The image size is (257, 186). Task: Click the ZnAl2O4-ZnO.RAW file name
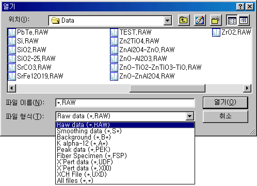(147, 50)
